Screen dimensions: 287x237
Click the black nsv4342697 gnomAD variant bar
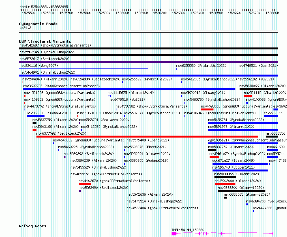(148, 48)
